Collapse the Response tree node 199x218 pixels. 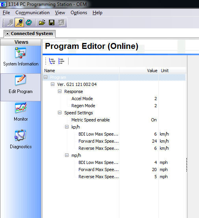point(60,91)
